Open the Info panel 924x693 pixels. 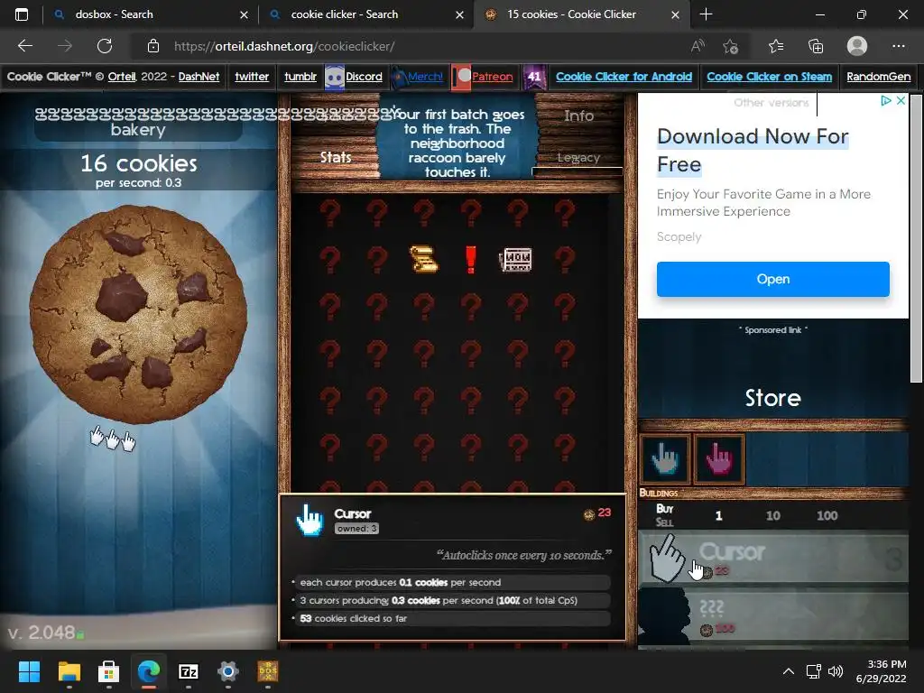pyautogui.click(x=578, y=116)
